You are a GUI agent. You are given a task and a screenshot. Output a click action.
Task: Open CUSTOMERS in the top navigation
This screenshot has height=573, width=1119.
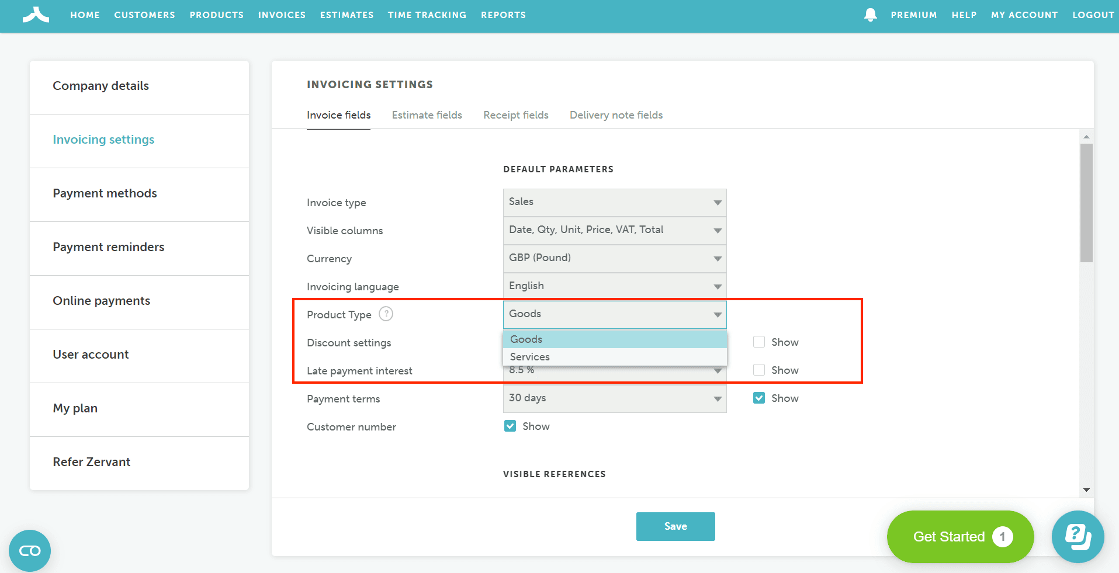click(144, 15)
